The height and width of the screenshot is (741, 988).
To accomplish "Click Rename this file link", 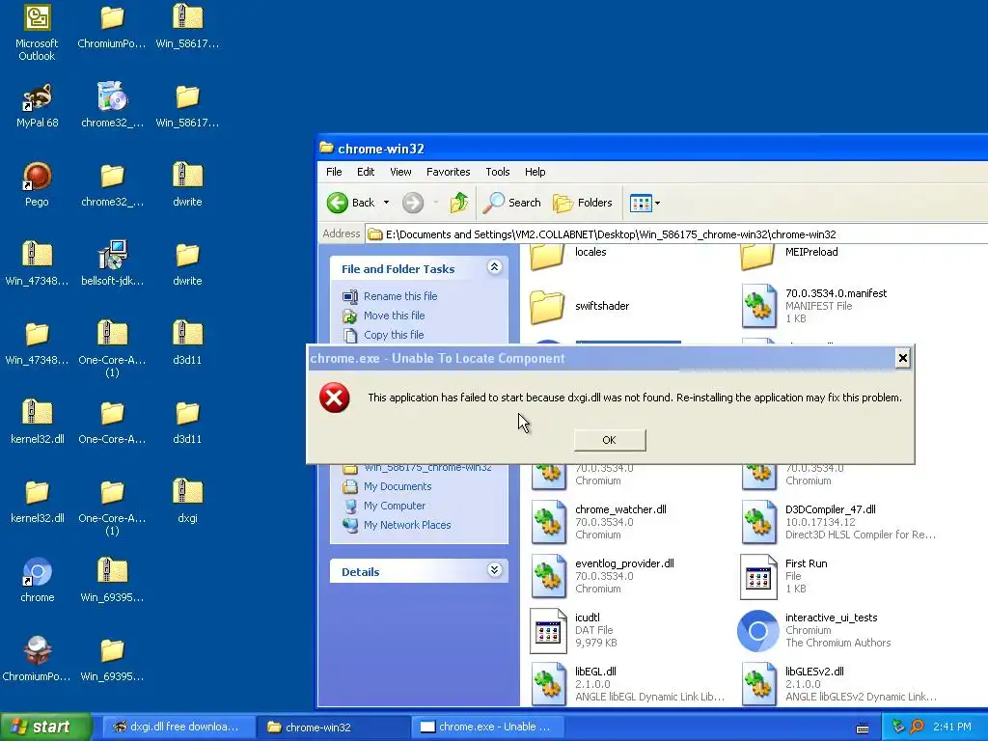I will pos(400,296).
